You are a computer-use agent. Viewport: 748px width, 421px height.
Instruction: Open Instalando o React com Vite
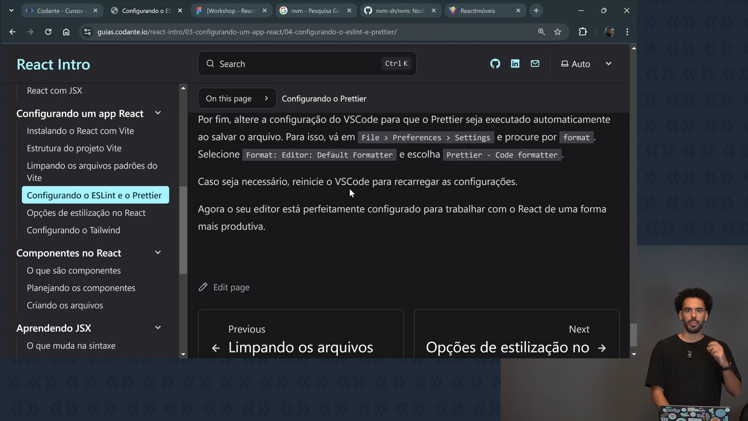coord(80,131)
